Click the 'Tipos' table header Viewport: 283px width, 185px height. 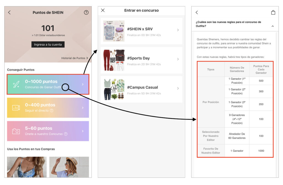click(211, 69)
